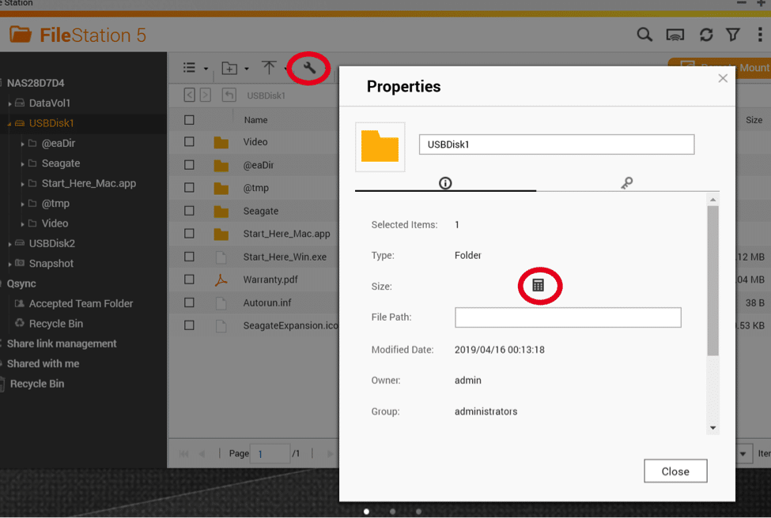The width and height of the screenshot is (771, 518).
Task: Click the File Path text field
Action: (568, 317)
